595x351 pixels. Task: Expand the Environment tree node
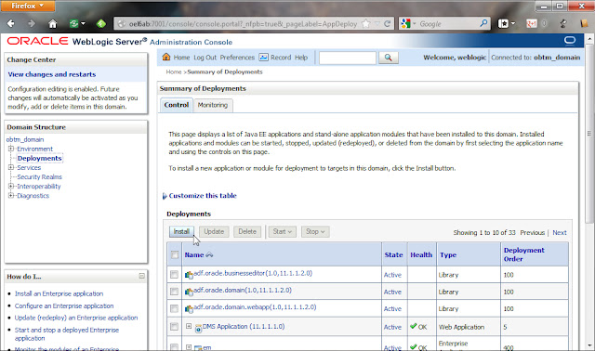tap(11, 149)
